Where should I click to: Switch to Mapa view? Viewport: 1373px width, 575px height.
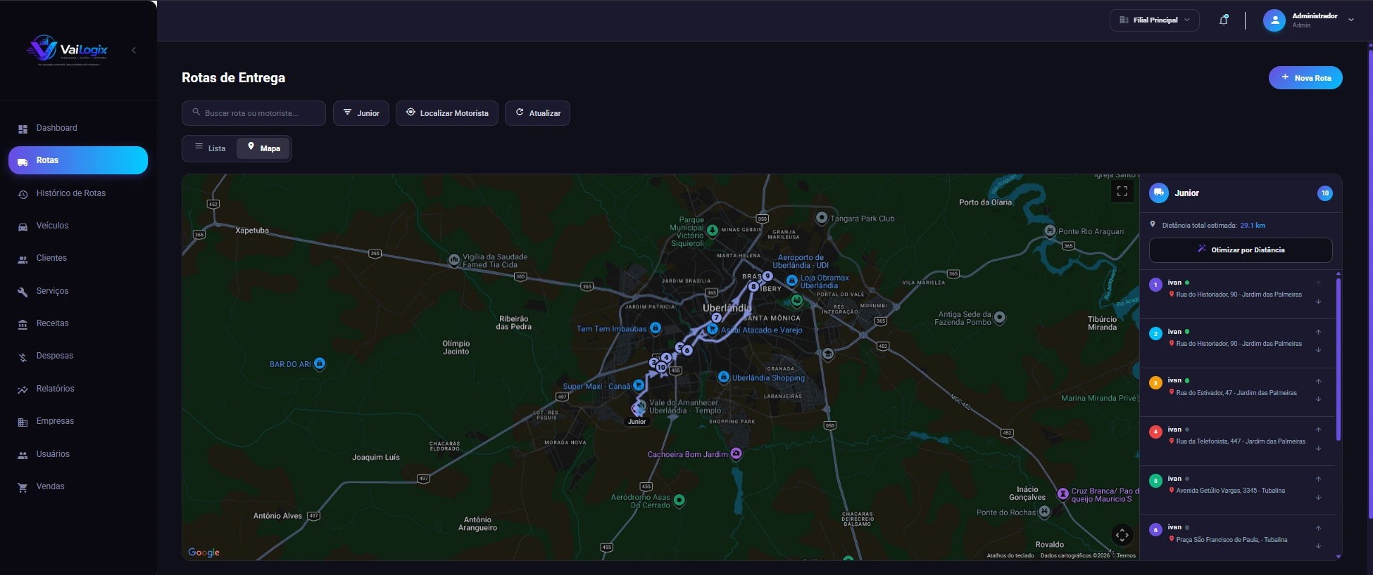[263, 148]
